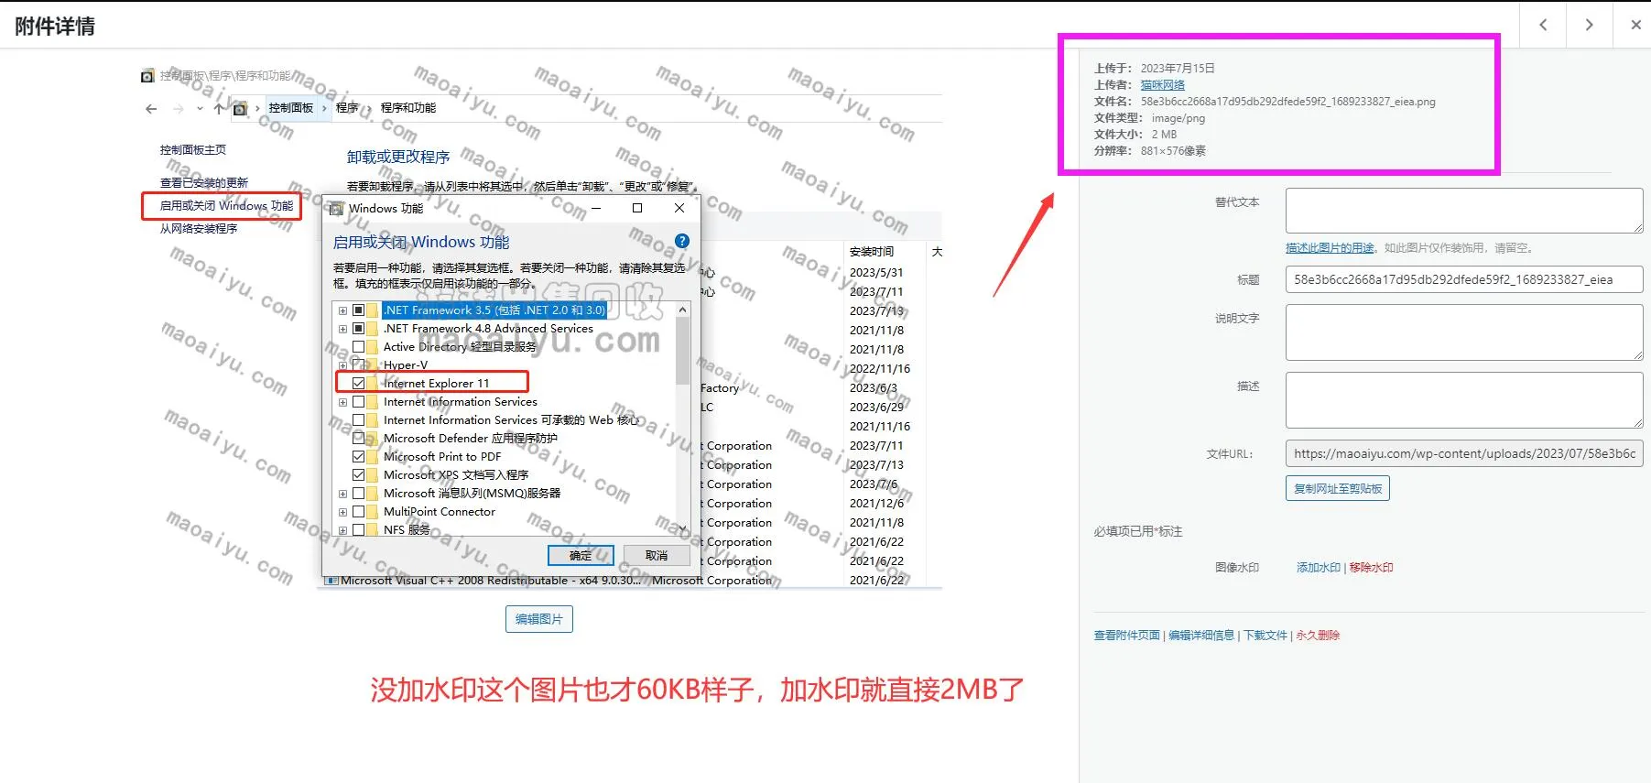Screen dimensions: 1651x783
Task: Click the scroll-up arrow of the features list
Action: pyautogui.click(x=682, y=310)
